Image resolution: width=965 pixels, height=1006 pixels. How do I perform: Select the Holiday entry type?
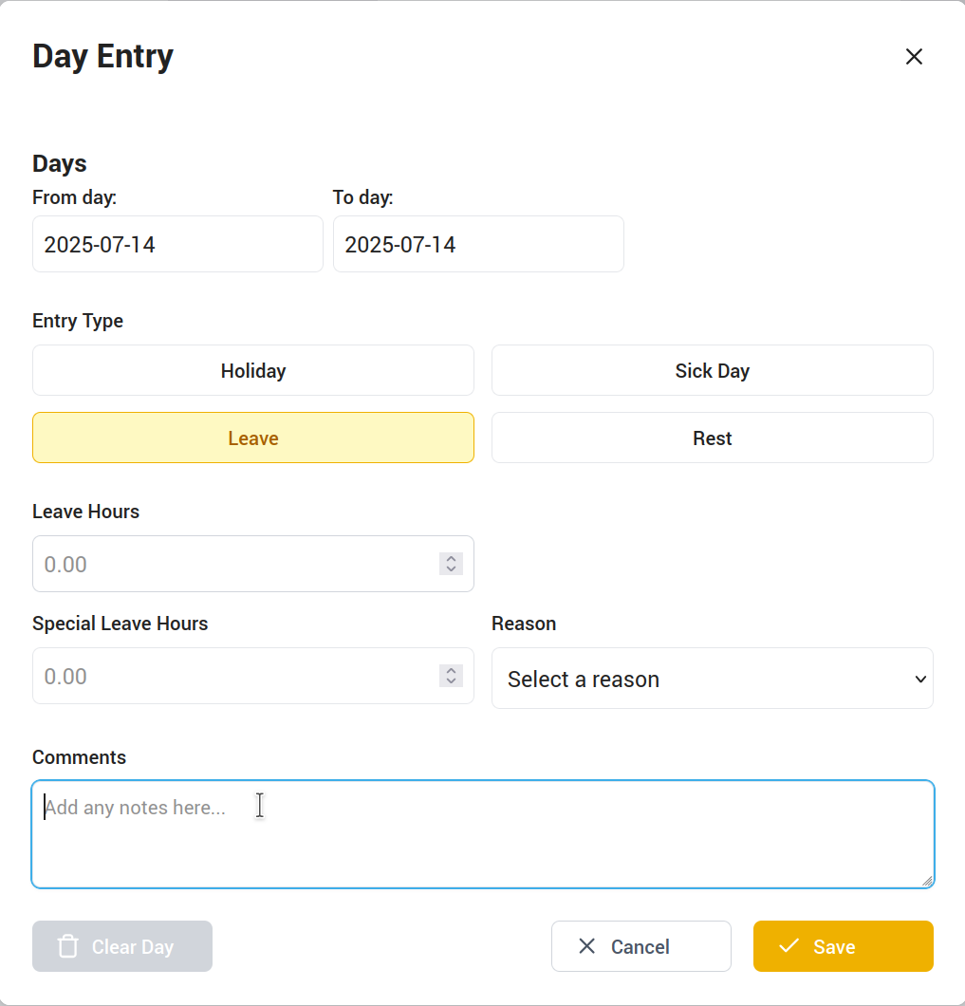pyautogui.click(x=253, y=370)
